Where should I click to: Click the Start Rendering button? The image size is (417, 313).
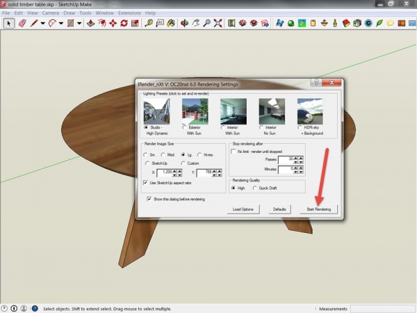point(319,209)
